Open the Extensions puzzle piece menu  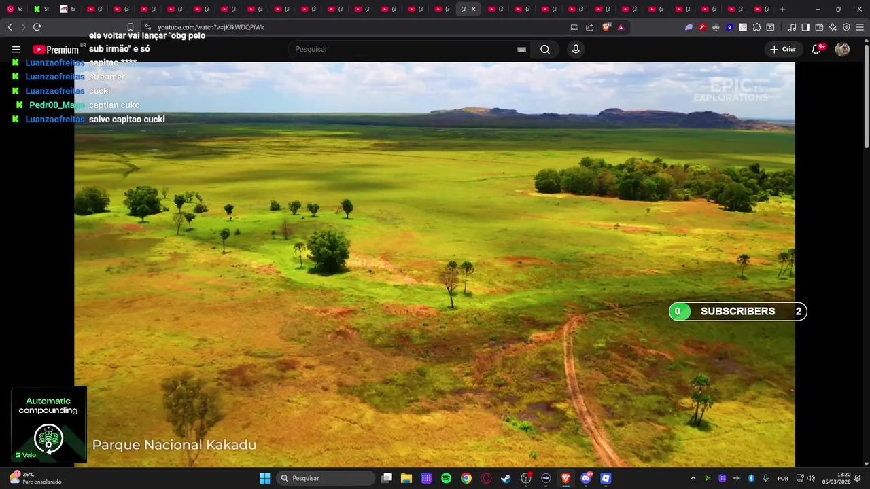click(x=756, y=27)
